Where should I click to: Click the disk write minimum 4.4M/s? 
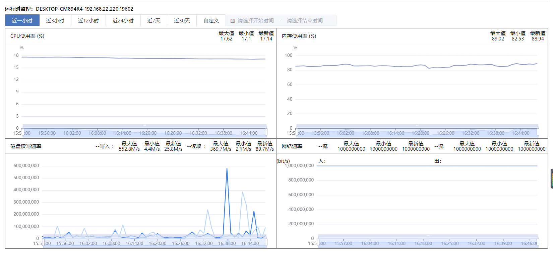tap(152, 149)
